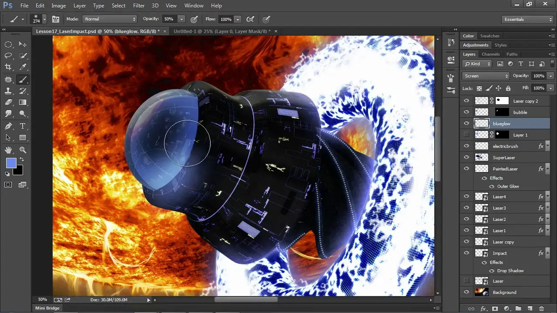This screenshot has height=313, width=557.
Task: Open the Untitled-1 document tab
Action: coord(221,31)
